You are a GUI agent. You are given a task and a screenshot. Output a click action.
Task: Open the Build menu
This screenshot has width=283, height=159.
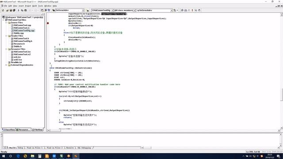tap(34, 6)
